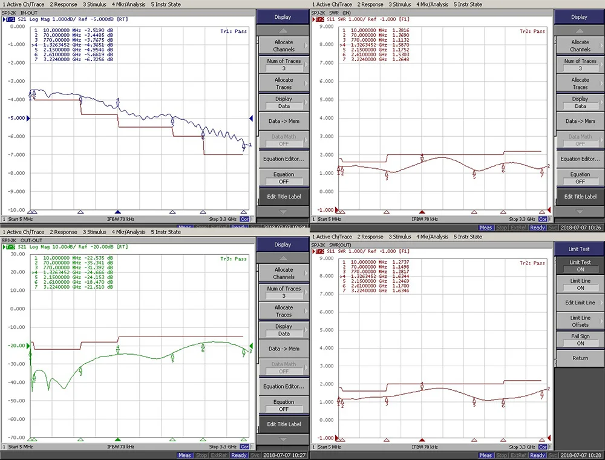
Task: Click Edit Title Label in top-left window
Action: pyautogui.click(x=284, y=197)
